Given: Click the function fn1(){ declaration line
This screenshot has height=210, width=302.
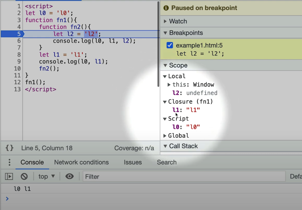Looking at the screenshot, I should (51, 20).
